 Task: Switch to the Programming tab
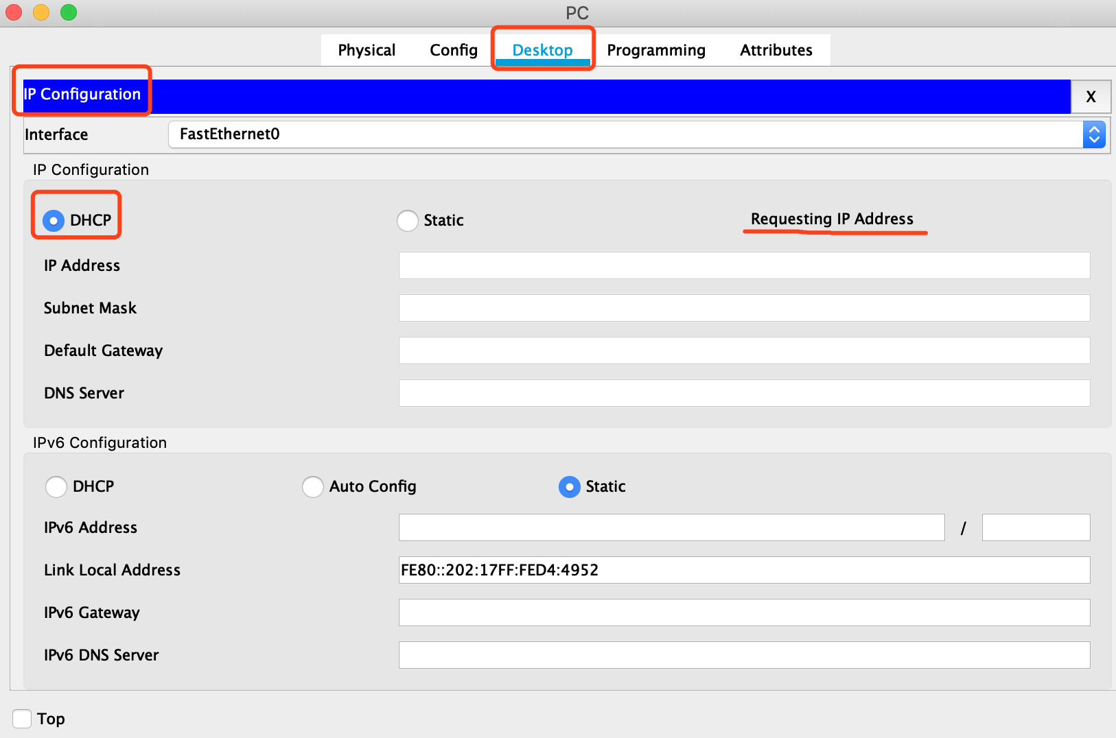point(655,49)
